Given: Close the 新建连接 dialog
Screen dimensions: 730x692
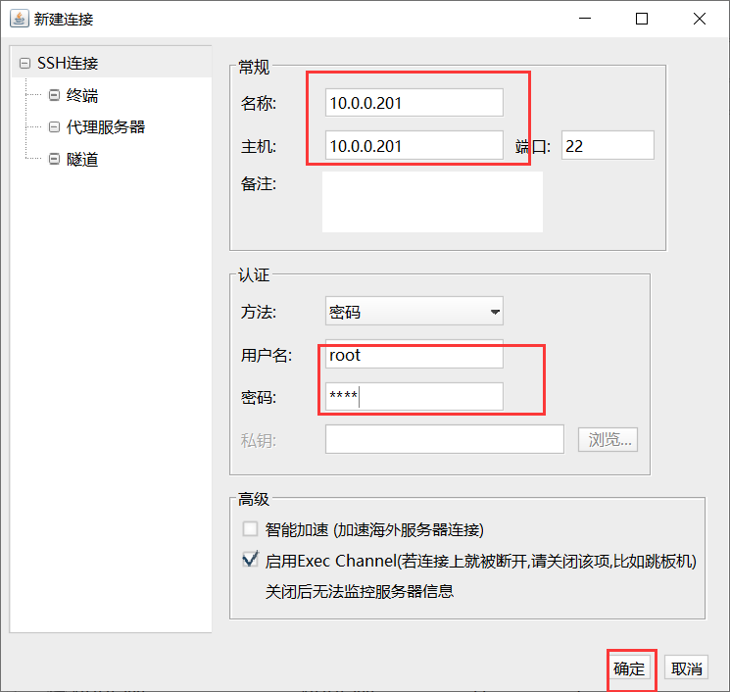Looking at the screenshot, I should click(x=699, y=19).
